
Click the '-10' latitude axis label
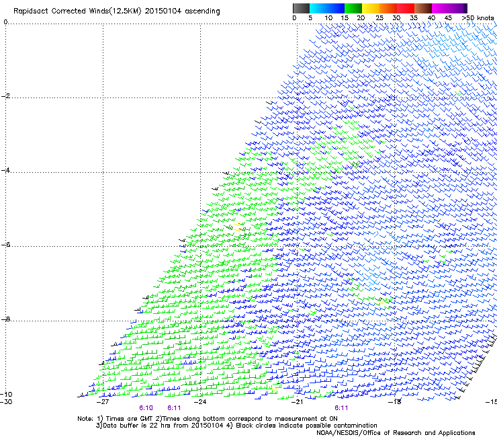click(6, 394)
